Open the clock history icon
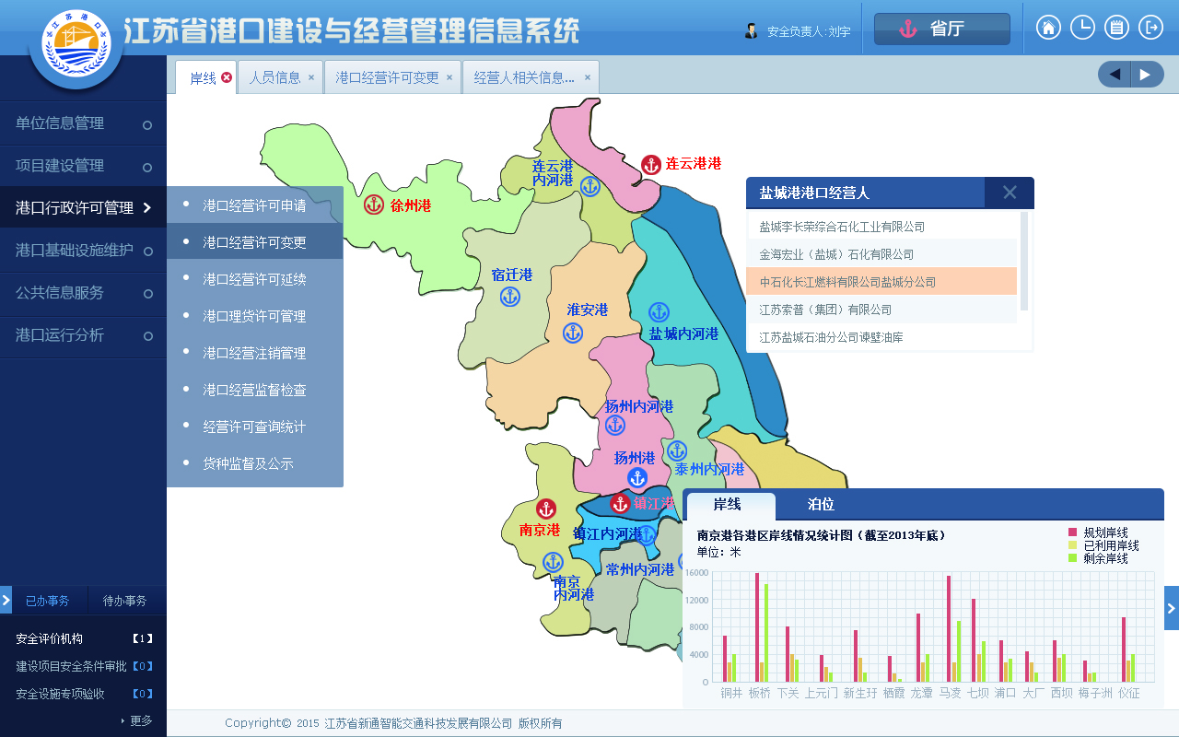Screen dimensions: 1179x737 (x=1082, y=28)
